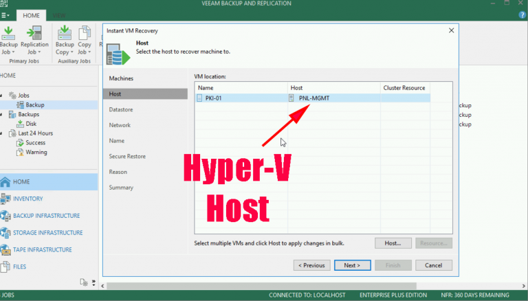
Task: Click the horizontal scrollbar left arrow
Action: point(102,286)
